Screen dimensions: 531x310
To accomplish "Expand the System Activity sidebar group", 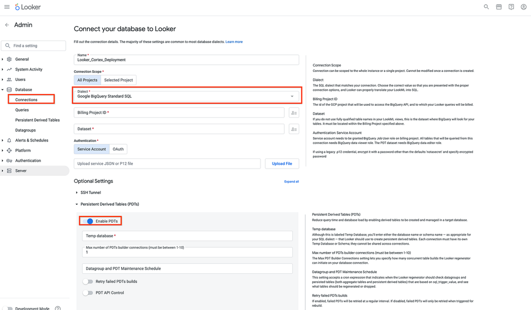I will point(2,70).
